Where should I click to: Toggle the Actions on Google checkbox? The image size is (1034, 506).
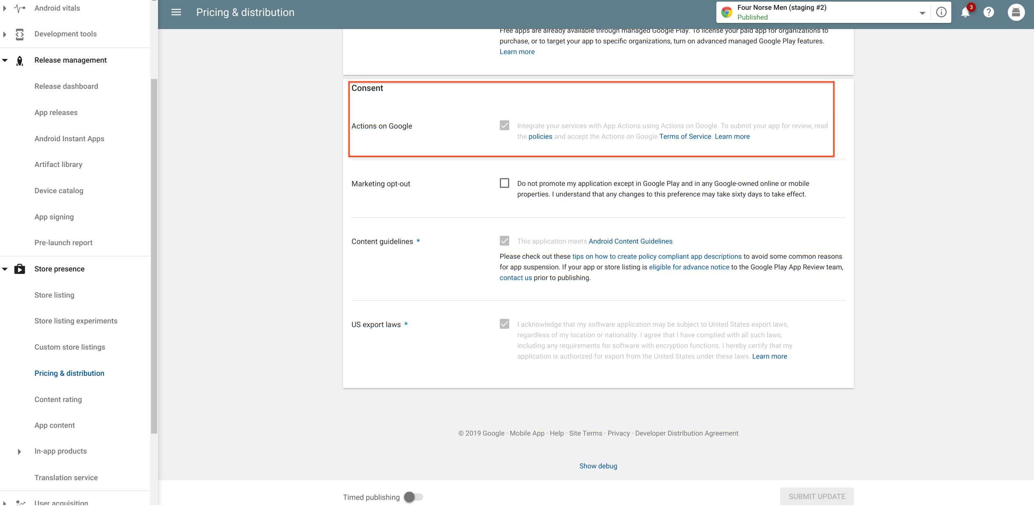click(x=504, y=126)
